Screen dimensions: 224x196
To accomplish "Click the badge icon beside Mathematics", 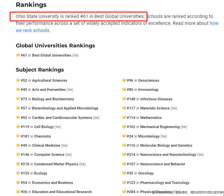I will [x=124, y=117].
